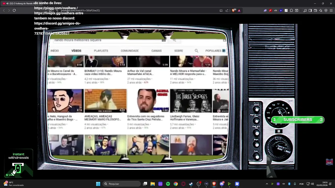335x188 pixels.
Task: Open File Explorer from the taskbar
Action: pyautogui.click(x=153, y=184)
